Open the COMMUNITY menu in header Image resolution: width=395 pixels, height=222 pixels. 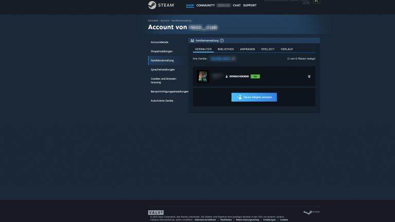coord(205,5)
